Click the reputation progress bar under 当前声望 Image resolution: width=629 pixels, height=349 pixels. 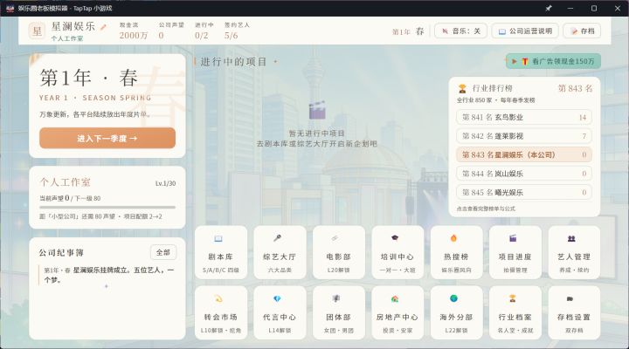[x=107, y=207]
